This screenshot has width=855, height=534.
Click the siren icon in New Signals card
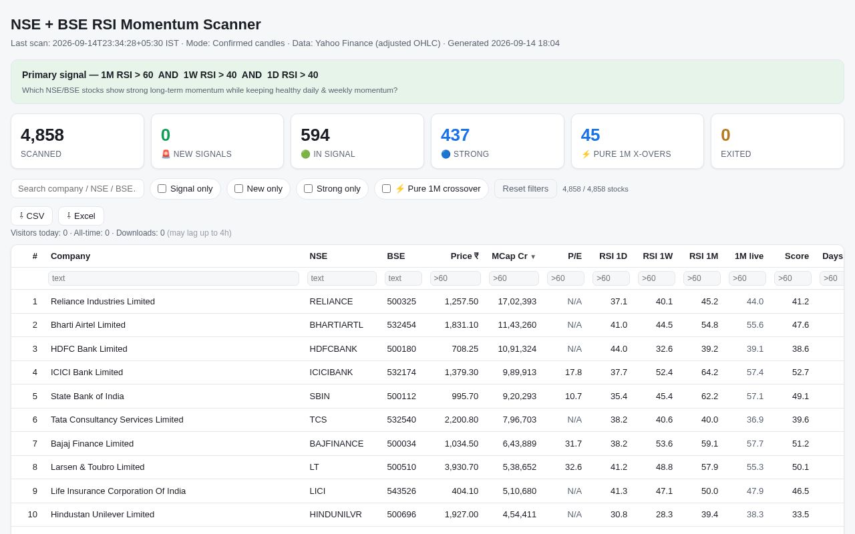coord(166,154)
